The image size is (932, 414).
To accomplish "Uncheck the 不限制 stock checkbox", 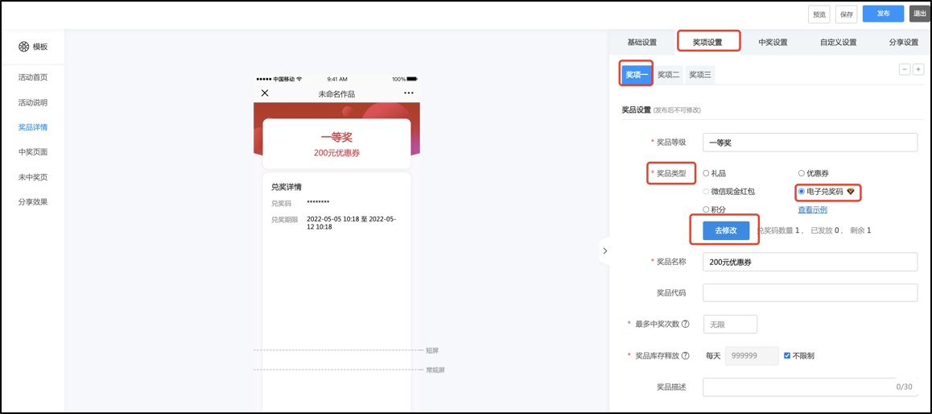I will [x=787, y=355].
